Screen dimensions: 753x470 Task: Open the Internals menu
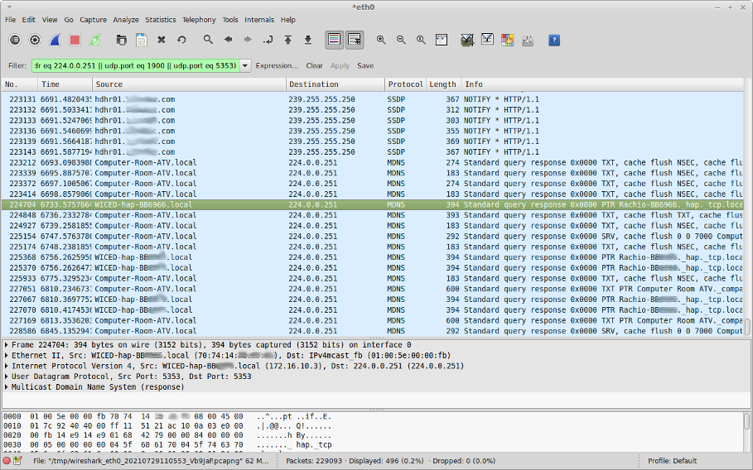click(259, 20)
